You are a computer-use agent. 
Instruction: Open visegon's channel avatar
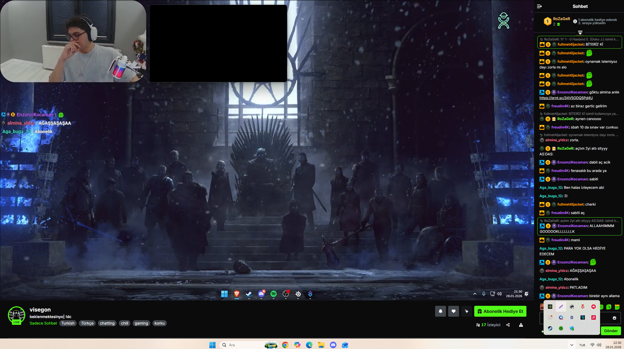tap(17, 315)
